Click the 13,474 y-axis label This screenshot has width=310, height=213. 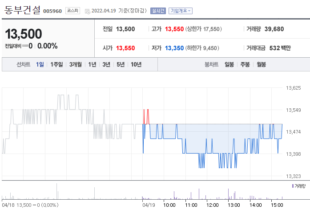click(293, 132)
